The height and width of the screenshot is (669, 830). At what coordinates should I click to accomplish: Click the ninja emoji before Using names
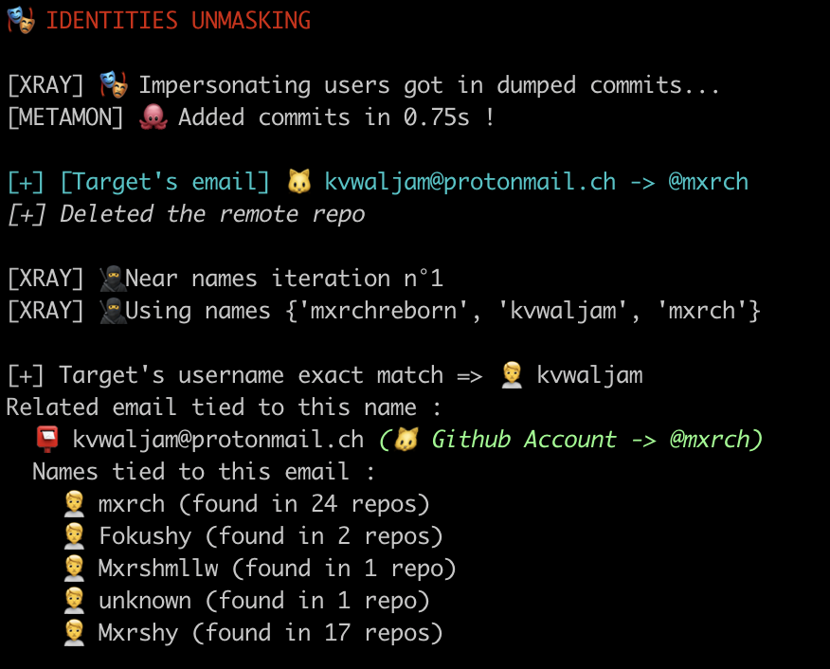pos(113,311)
